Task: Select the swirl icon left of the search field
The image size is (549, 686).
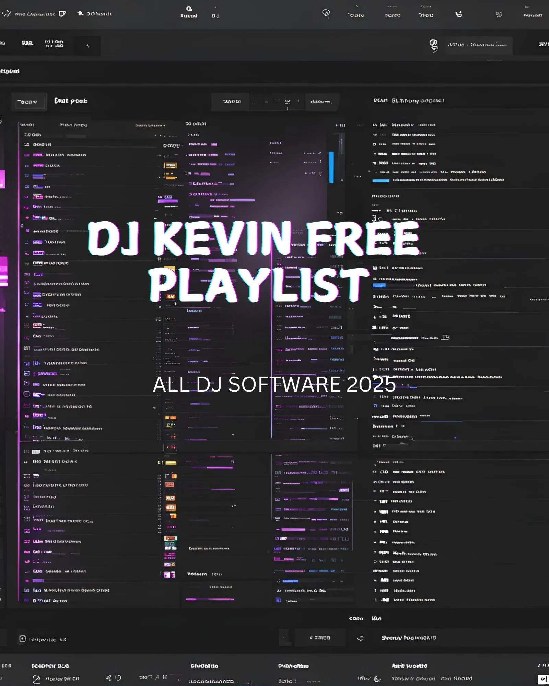Action: coord(434,45)
